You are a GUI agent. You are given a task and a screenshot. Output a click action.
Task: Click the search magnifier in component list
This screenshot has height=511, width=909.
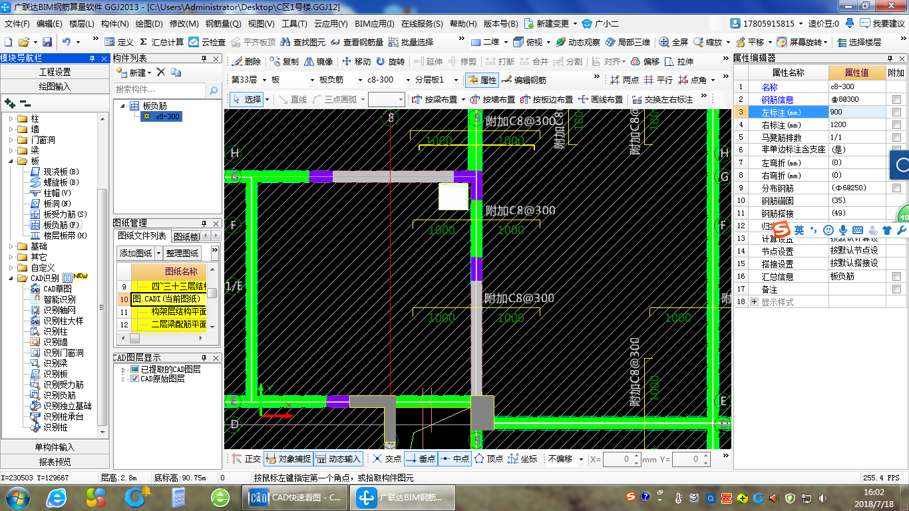(x=214, y=90)
